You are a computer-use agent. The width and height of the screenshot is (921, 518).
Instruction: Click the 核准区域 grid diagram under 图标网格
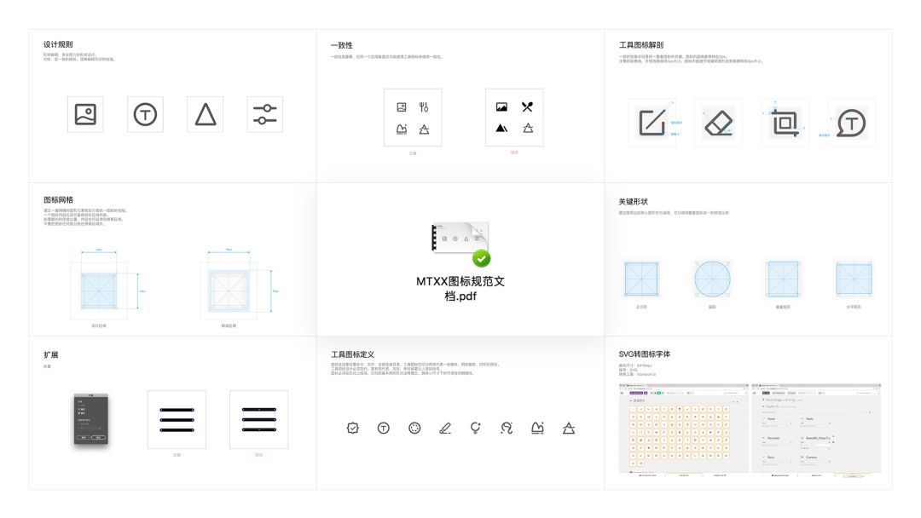229,291
